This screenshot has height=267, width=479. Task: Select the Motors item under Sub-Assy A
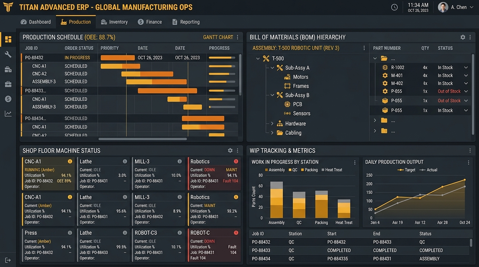300,77
